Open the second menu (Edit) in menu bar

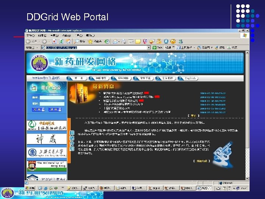coord(42,35)
